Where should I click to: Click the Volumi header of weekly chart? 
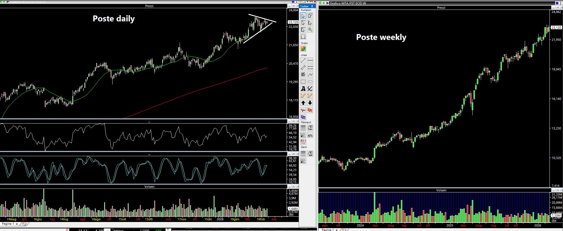point(441,190)
